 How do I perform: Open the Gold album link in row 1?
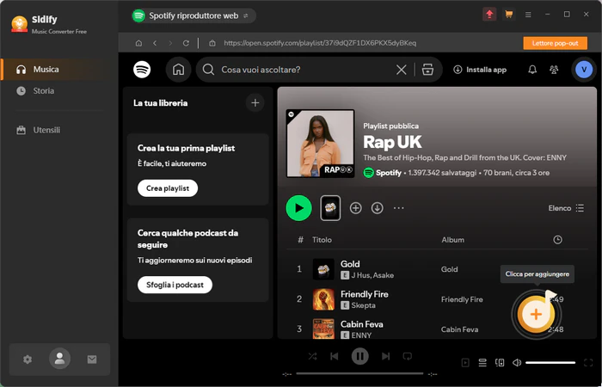click(x=449, y=269)
